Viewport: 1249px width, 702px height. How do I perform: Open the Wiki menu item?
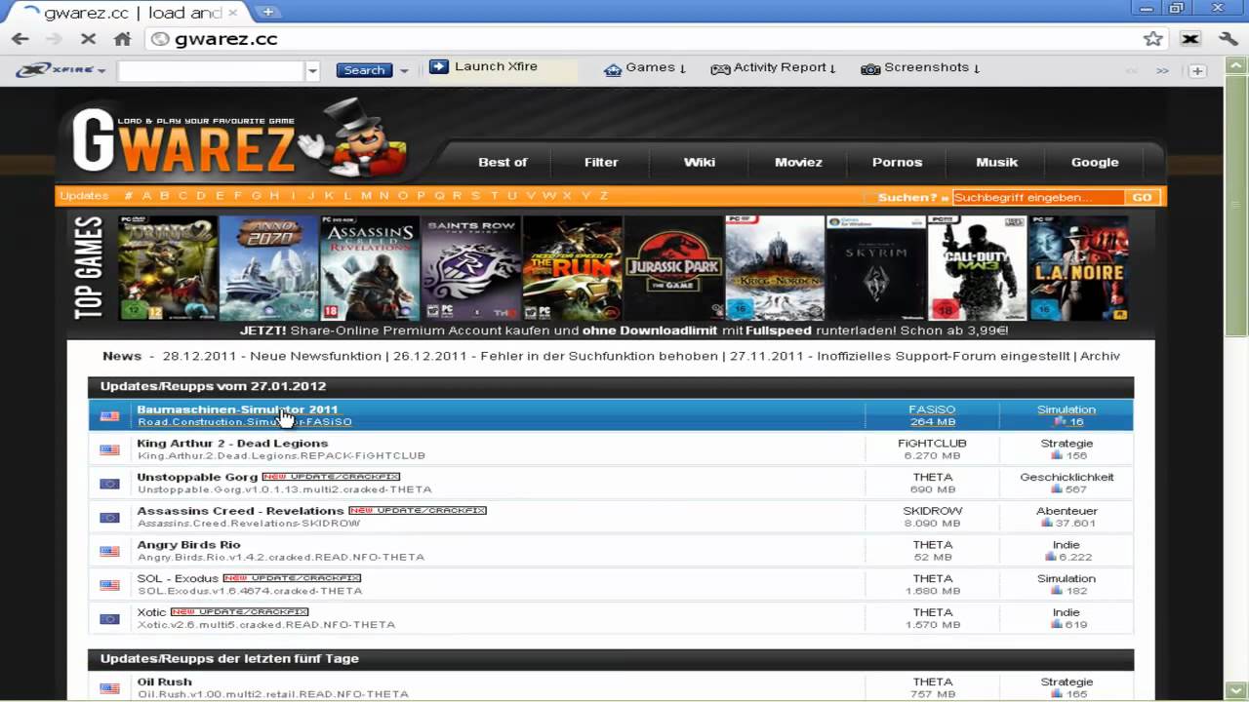coord(700,162)
